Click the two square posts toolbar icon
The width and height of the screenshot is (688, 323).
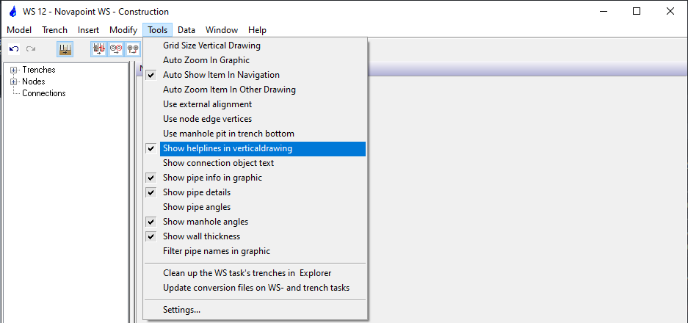(x=132, y=49)
